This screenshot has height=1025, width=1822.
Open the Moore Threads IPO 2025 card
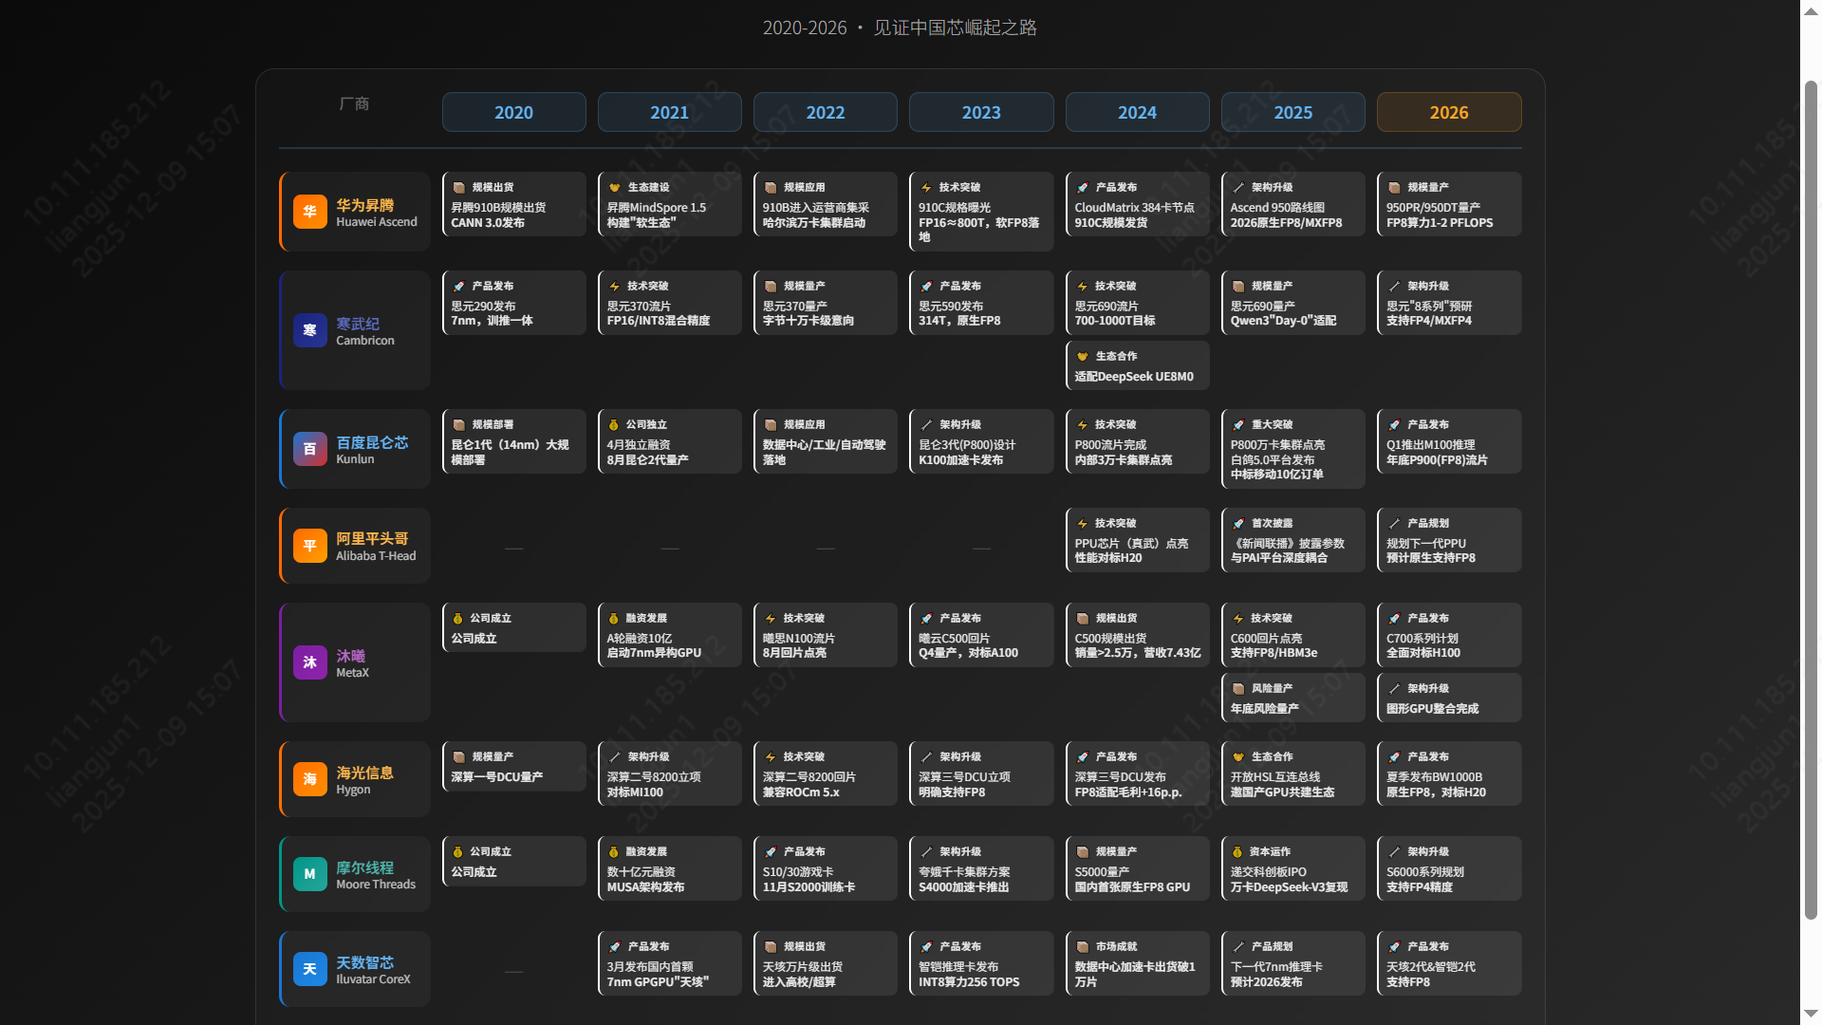tap(1292, 868)
